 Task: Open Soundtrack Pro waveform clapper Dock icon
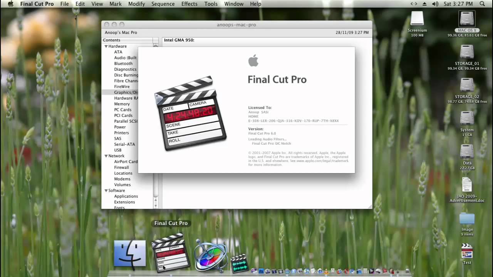[240, 263]
